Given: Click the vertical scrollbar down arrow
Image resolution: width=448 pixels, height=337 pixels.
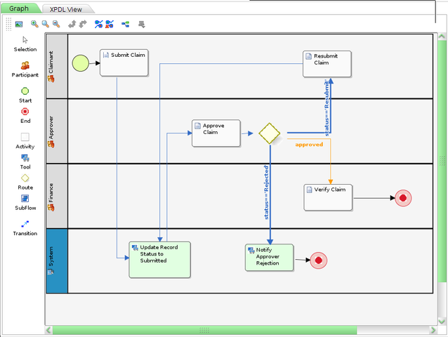Looking at the screenshot, I should pos(442,322).
